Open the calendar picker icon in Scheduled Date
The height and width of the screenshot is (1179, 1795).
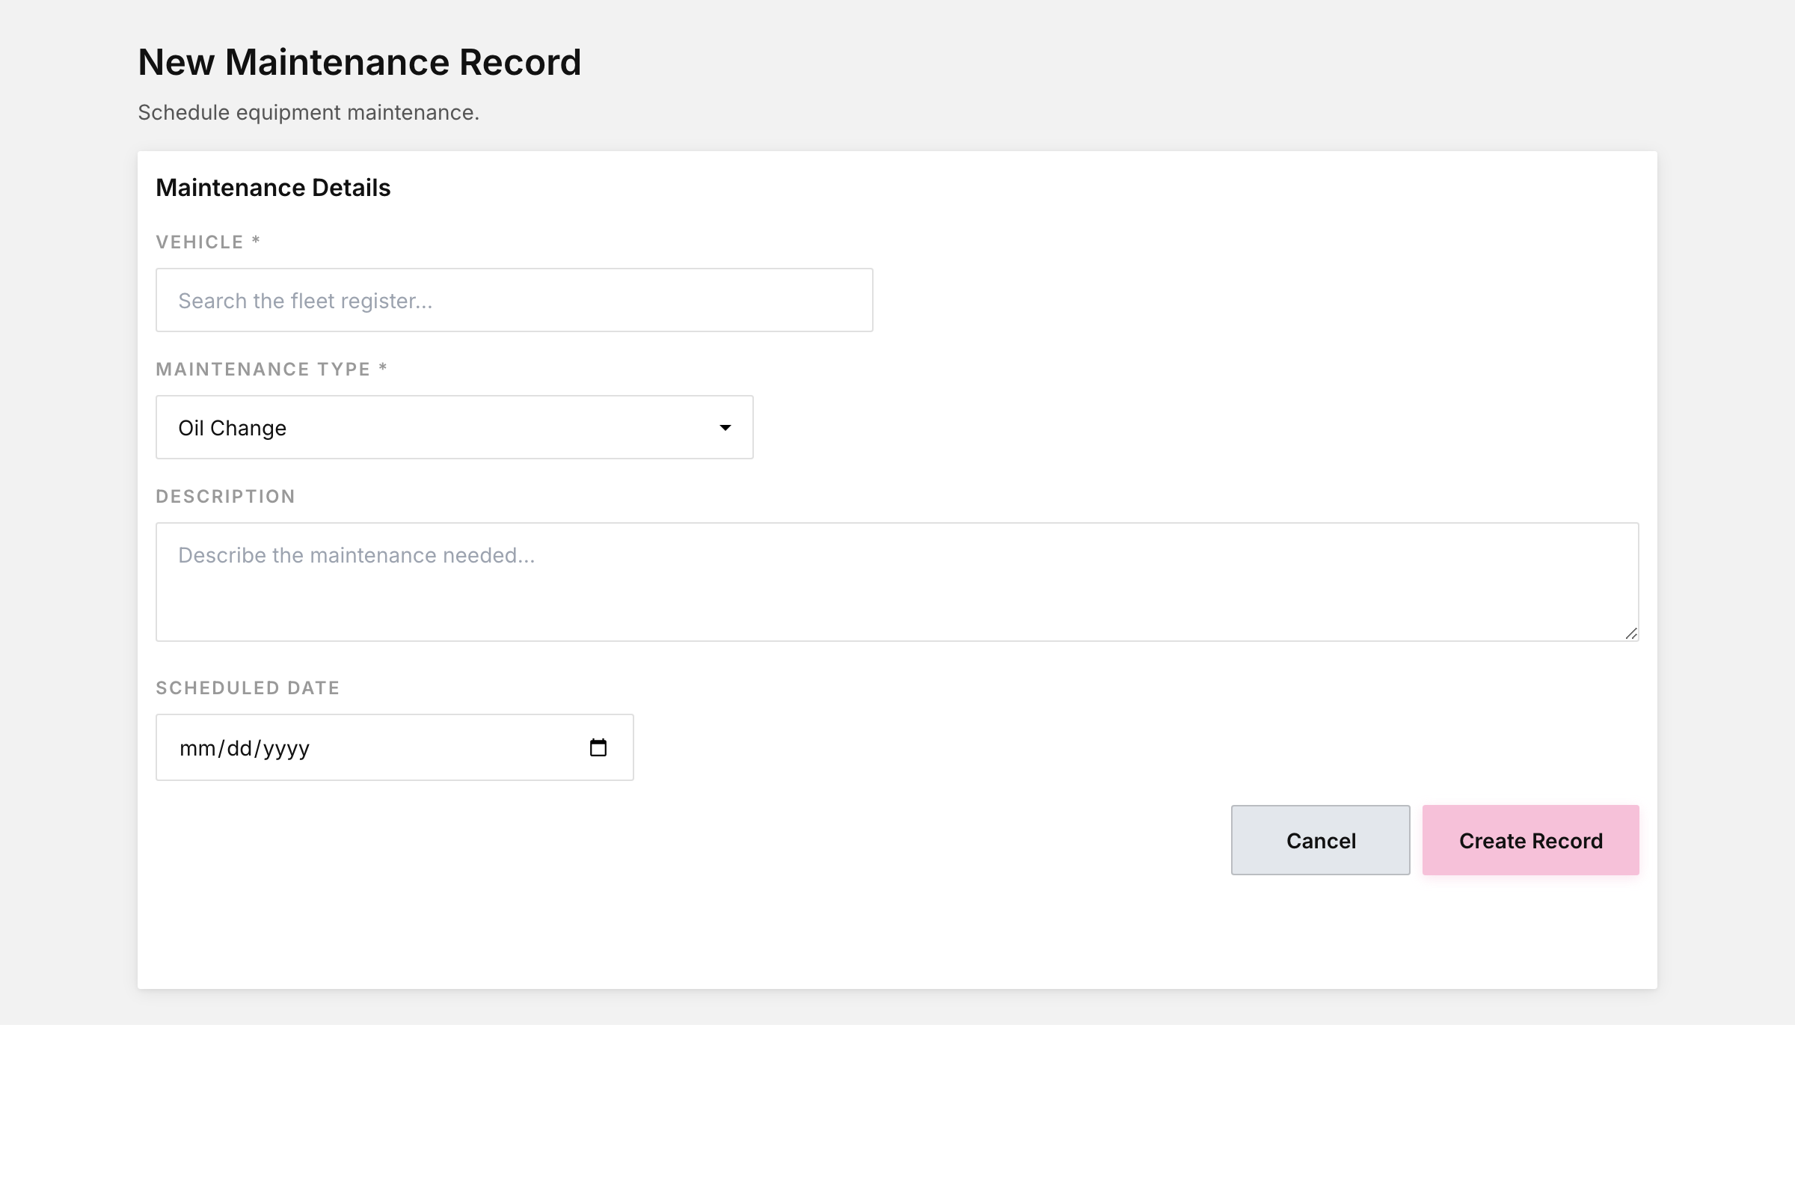(598, 747)
